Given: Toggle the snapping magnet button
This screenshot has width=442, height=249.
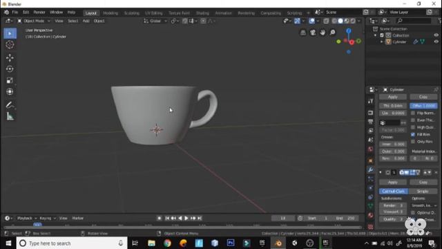Looking at the screenshot, I should coord(185,21).
